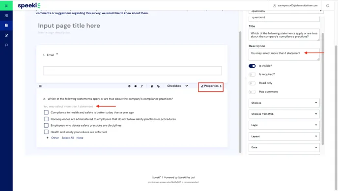
Task: Toggle the eye visibility icon in question toolbar
Action: [x=136, y=86]
